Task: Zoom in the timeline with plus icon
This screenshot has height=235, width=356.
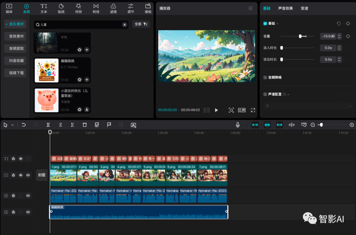Action: point(352,125)
